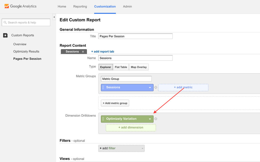Click the Google Analytics logo icon
Image resolution: width=260 pixels, height=162 pixels.
[6, 6]
